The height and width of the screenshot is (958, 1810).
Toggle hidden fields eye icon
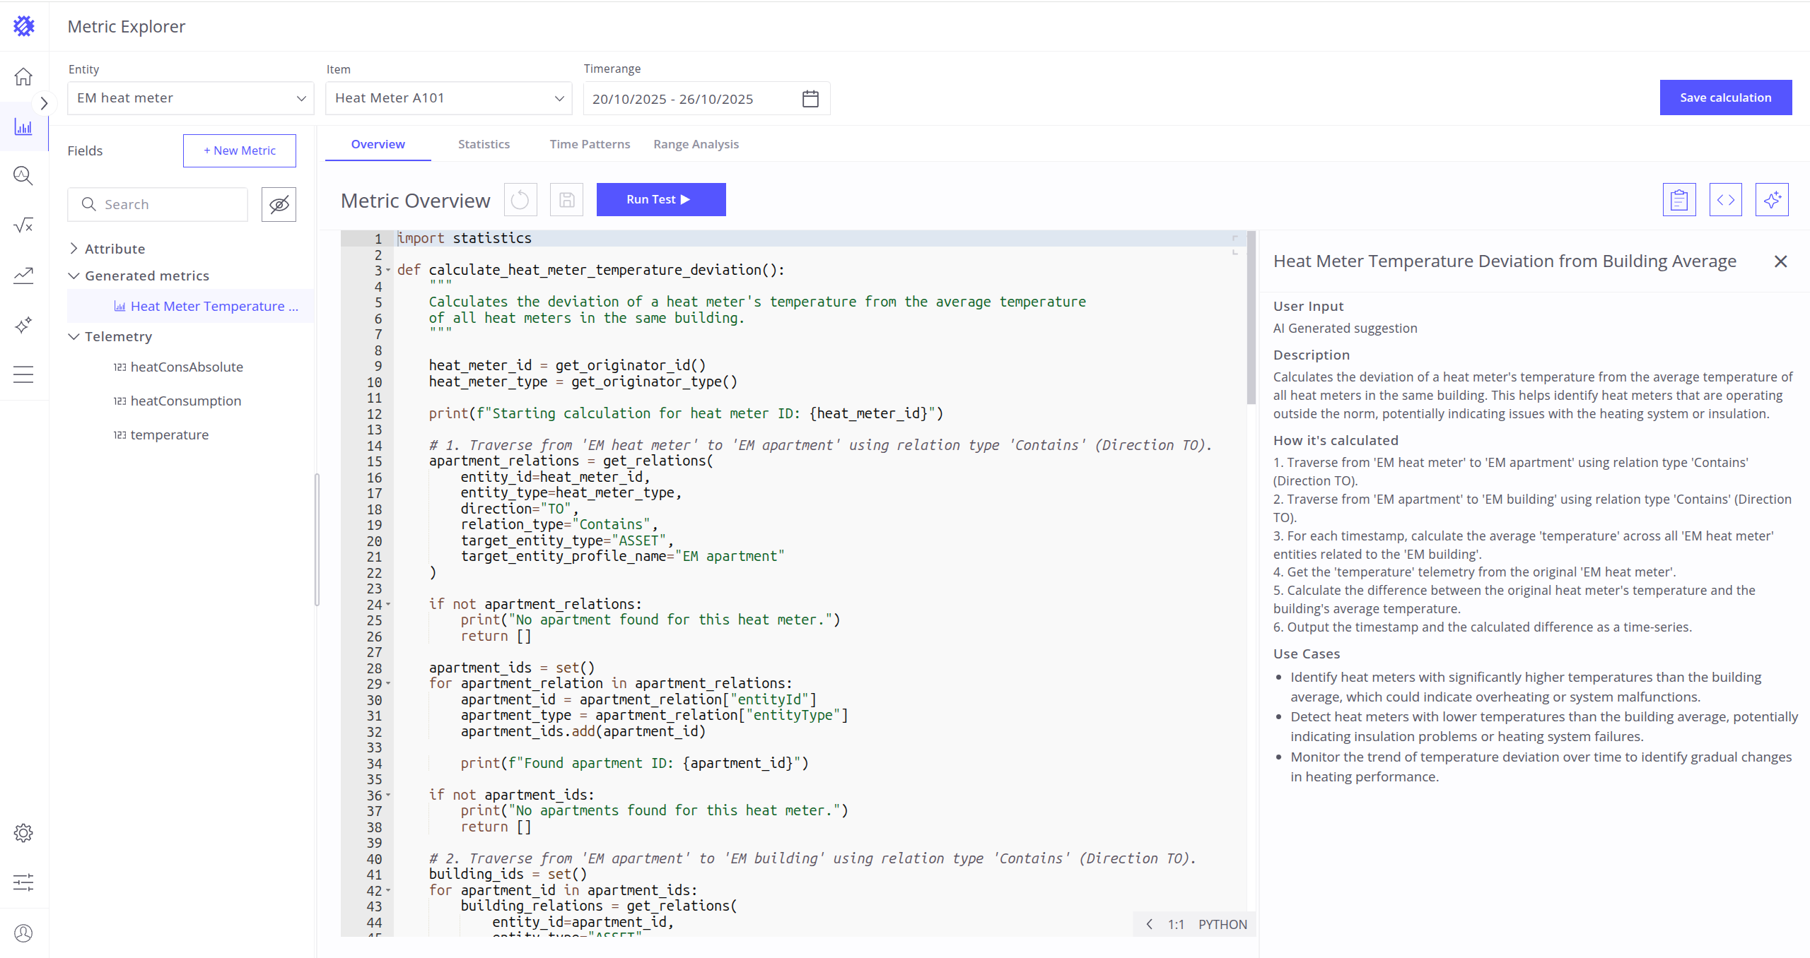[x=279, y=205]
